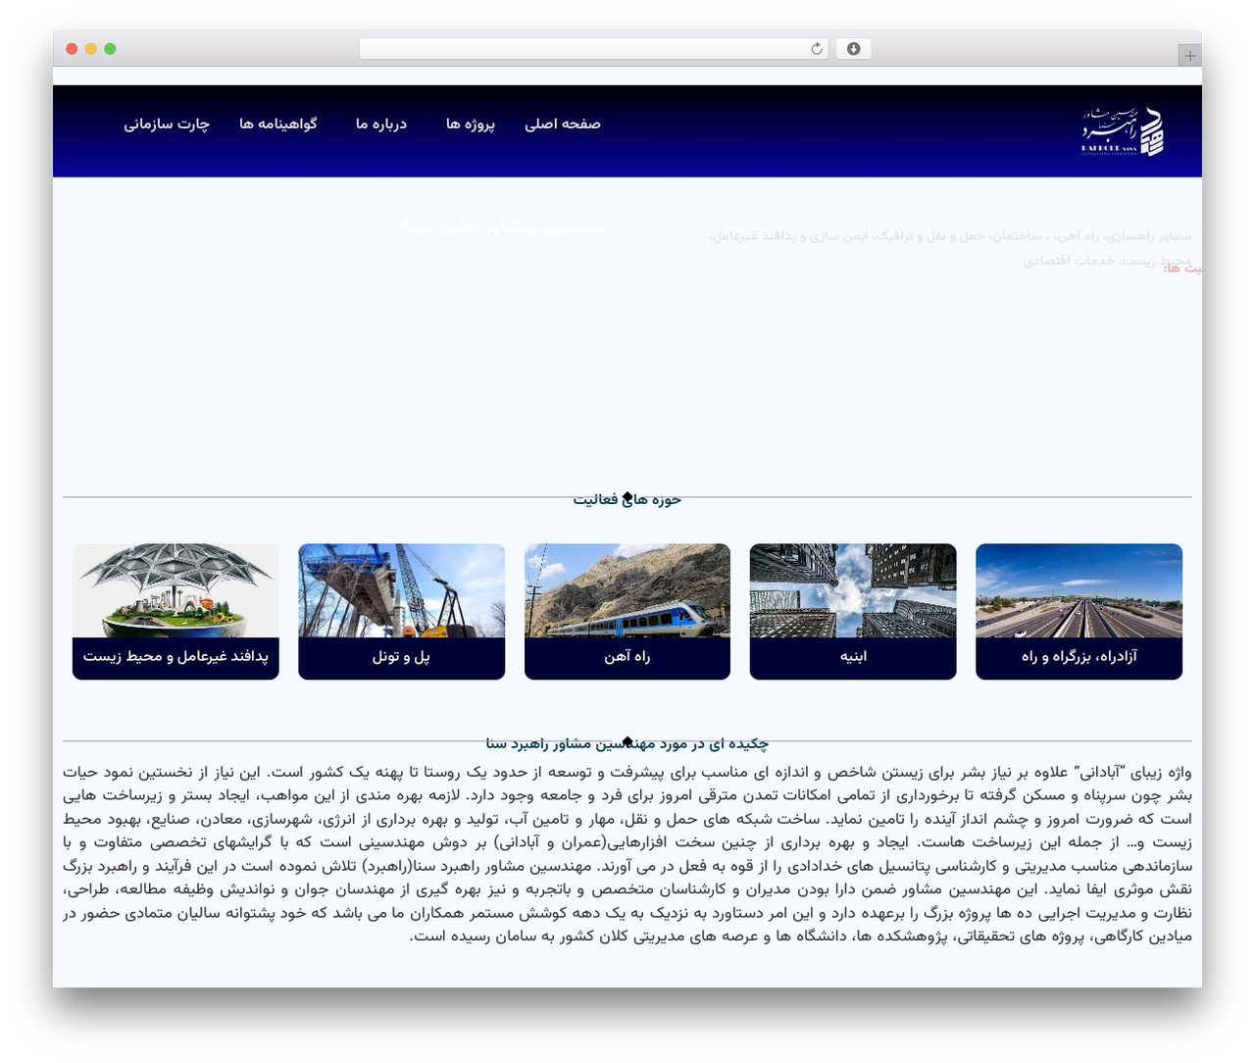The image size is (1255, 1063).
Task: Click the چکیده ای در مورد heading
Action: [627, 743]
